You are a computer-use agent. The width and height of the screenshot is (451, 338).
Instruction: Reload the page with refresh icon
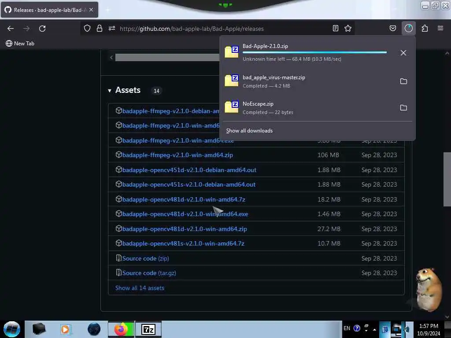[x=42, y=29]
